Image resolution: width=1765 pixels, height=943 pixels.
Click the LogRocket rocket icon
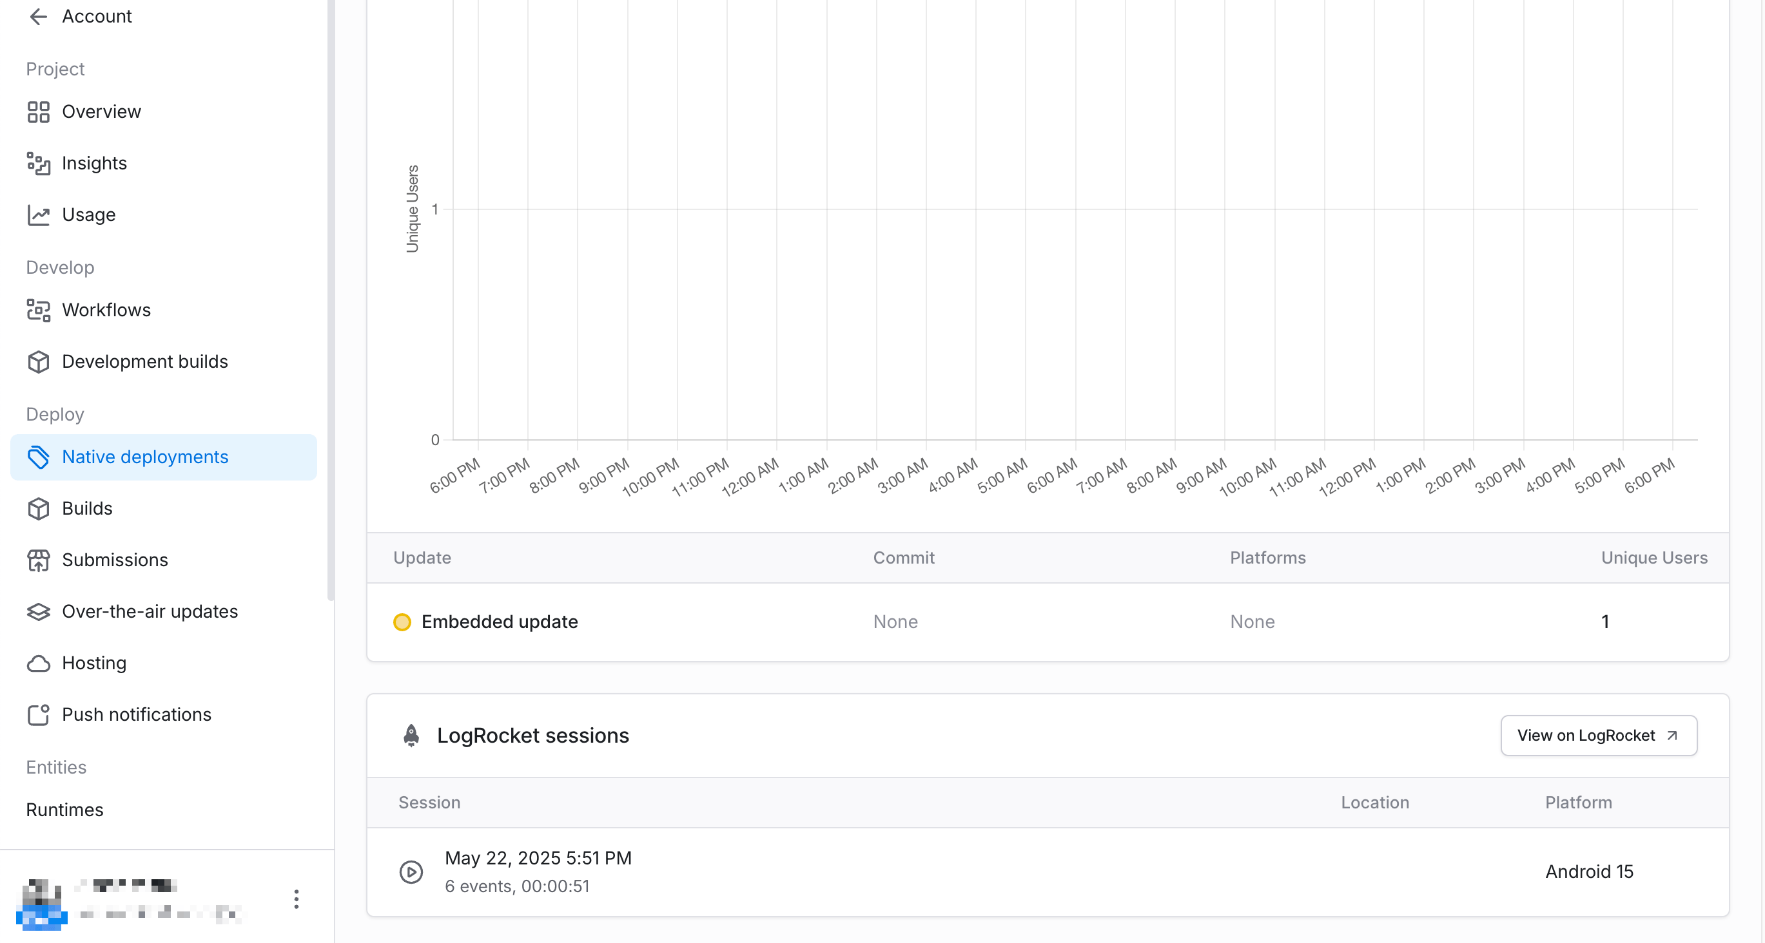[411, 735]
